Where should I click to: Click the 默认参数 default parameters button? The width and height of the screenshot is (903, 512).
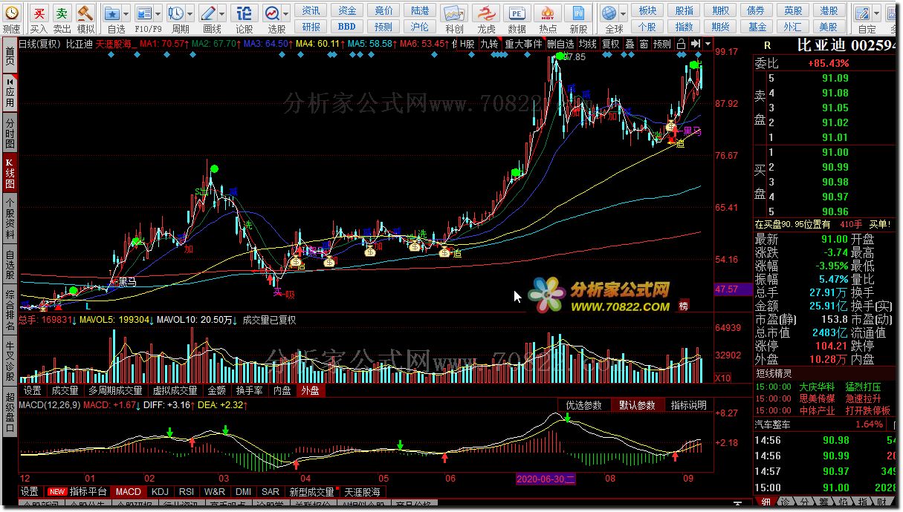637,405
